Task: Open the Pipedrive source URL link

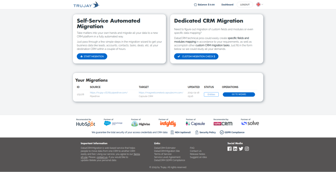Action: (108, 92)
